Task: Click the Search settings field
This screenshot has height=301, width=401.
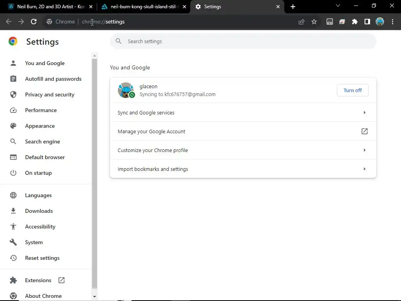Action: tap(243, 41)
